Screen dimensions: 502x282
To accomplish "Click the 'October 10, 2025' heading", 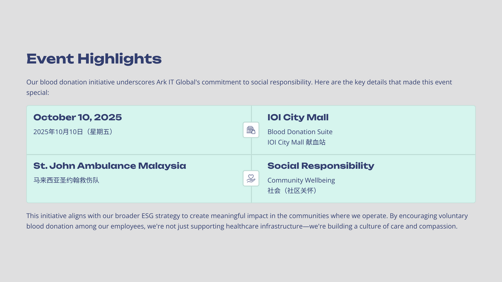I will [x=77, y=117].
